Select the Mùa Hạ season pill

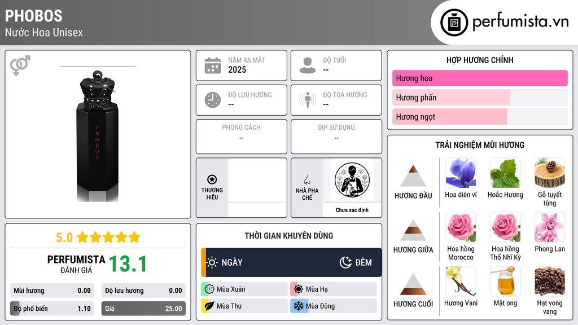tap(334, 289)
